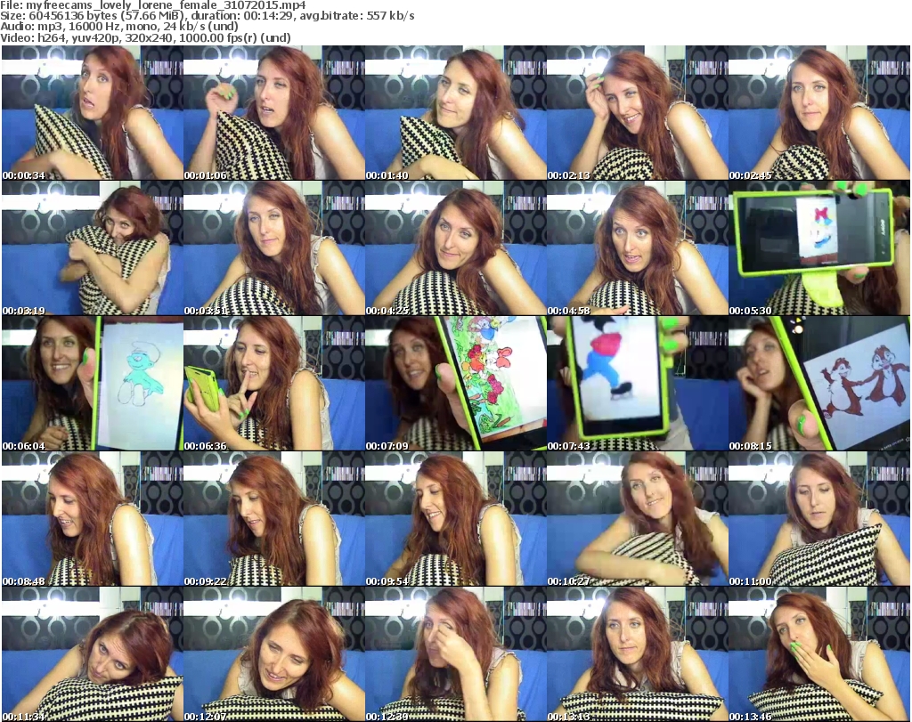Click the frame marked 00:10:27
This screenshot has height=722, width=912.
(x=637, y=519)
